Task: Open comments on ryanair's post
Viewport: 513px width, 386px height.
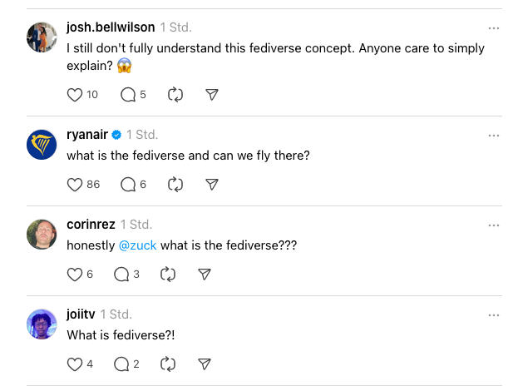Action: (128, 184)
